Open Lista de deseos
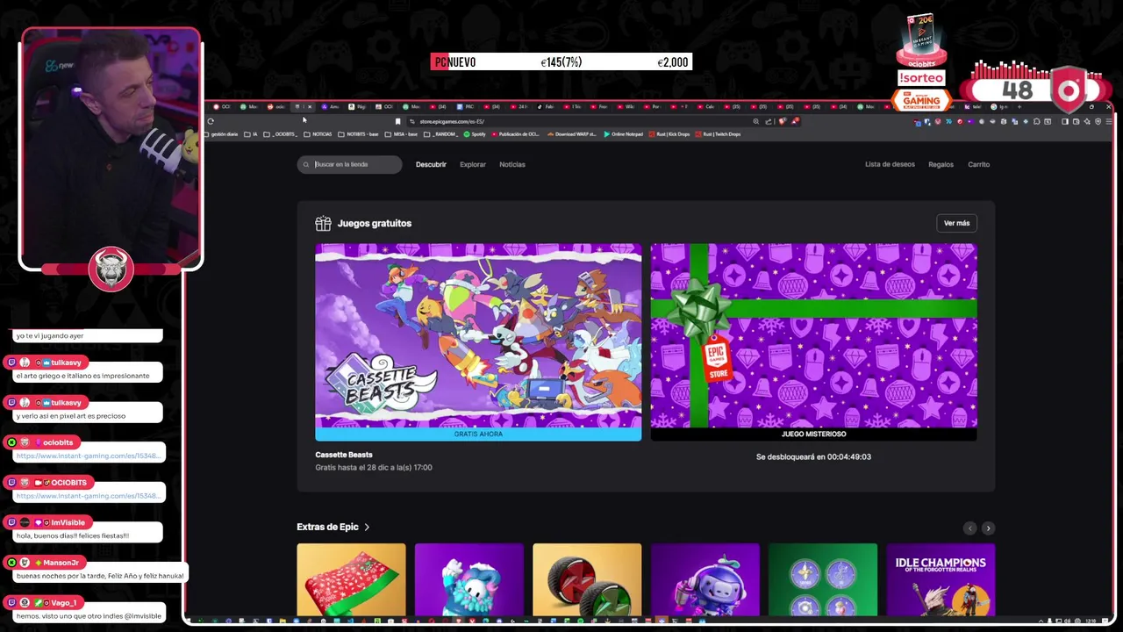 point(890,164)
